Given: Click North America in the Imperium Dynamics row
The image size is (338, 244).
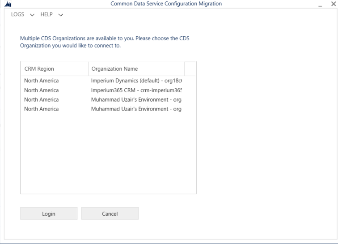Looking at the screenshot, I should pyautogui.click(x=41, y=81).
